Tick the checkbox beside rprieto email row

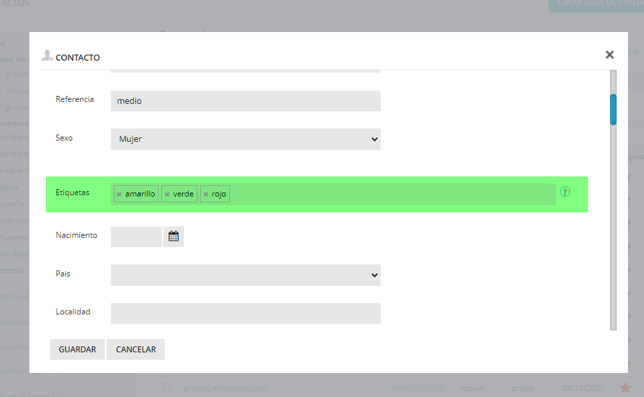click(x=167, y=387)
